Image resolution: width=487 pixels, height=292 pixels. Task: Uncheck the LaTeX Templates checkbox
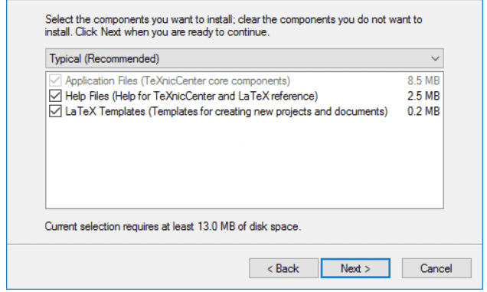tap(55, 111)
